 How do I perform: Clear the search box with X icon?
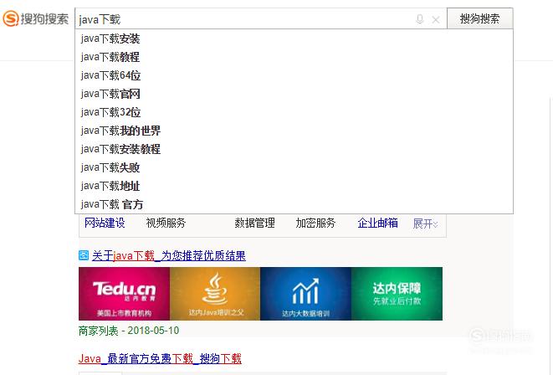click(x=436, y=20)
